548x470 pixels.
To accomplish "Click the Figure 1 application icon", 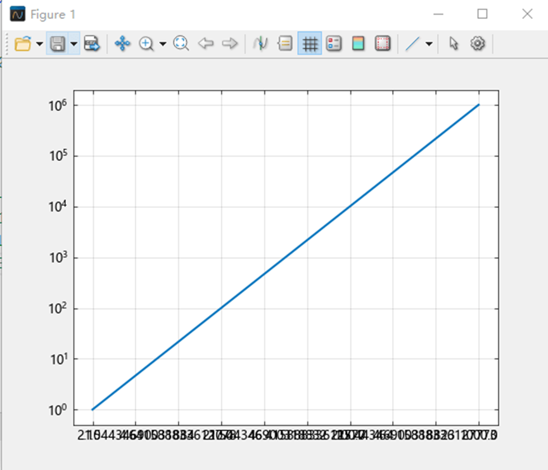I will point(18,15).
